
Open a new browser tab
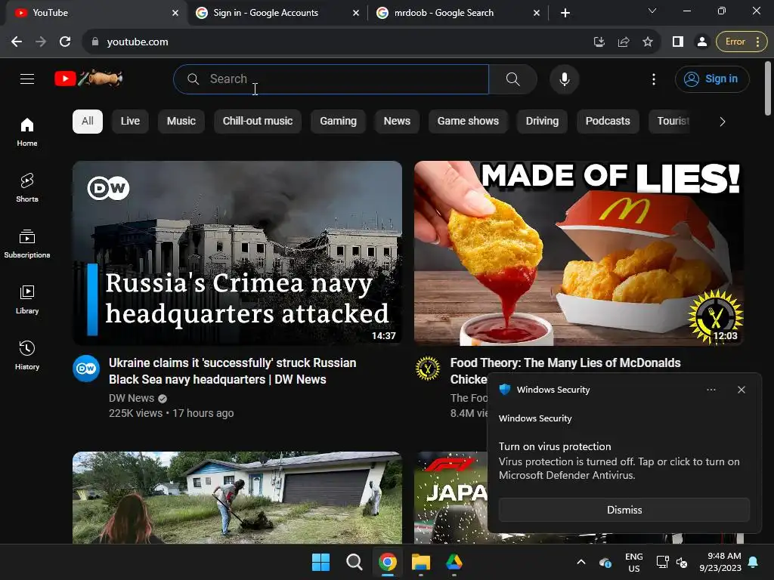[x=565, y=13]
